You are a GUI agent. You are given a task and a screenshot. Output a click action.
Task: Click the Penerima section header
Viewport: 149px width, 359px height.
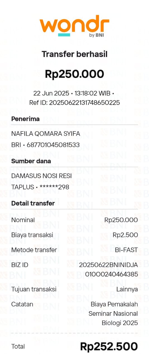(x=25, y=119)
